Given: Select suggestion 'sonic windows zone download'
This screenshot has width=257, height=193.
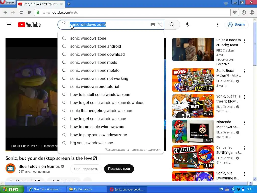Looking at the screenshot, I should [x=111, y=54].
